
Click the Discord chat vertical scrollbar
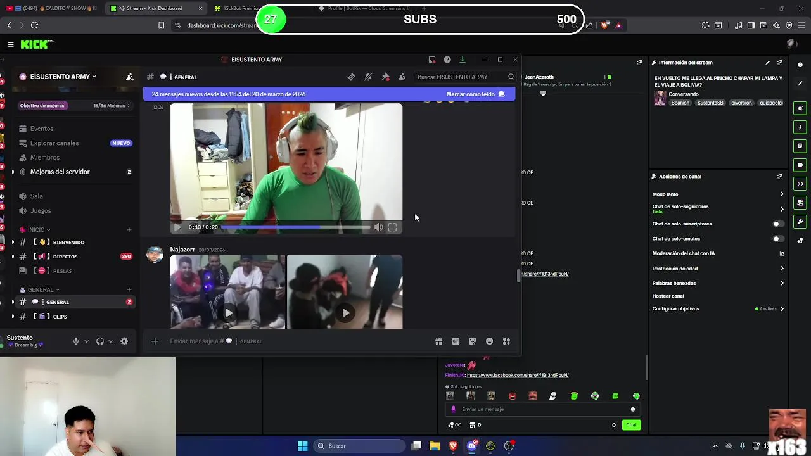pos(518,276)
